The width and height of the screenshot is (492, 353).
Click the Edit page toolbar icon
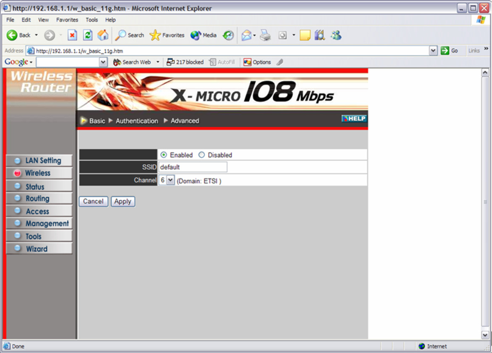[x=283, y=35]
